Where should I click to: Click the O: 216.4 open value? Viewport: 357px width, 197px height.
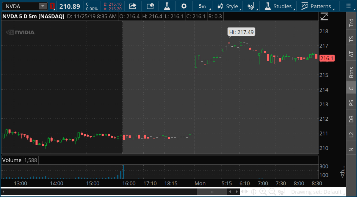click(x=129, y=16)
